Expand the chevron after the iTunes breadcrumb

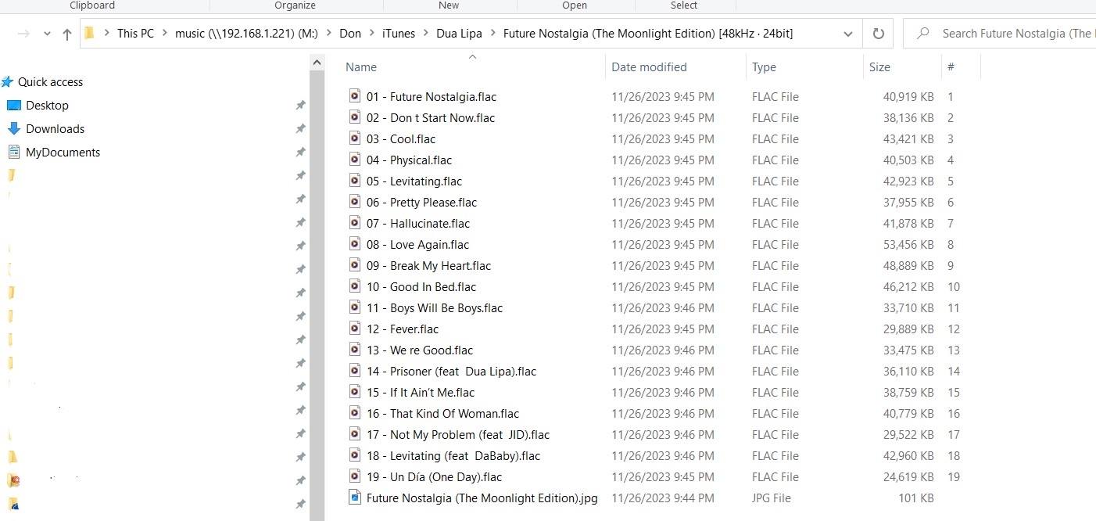tap(426, 34)
